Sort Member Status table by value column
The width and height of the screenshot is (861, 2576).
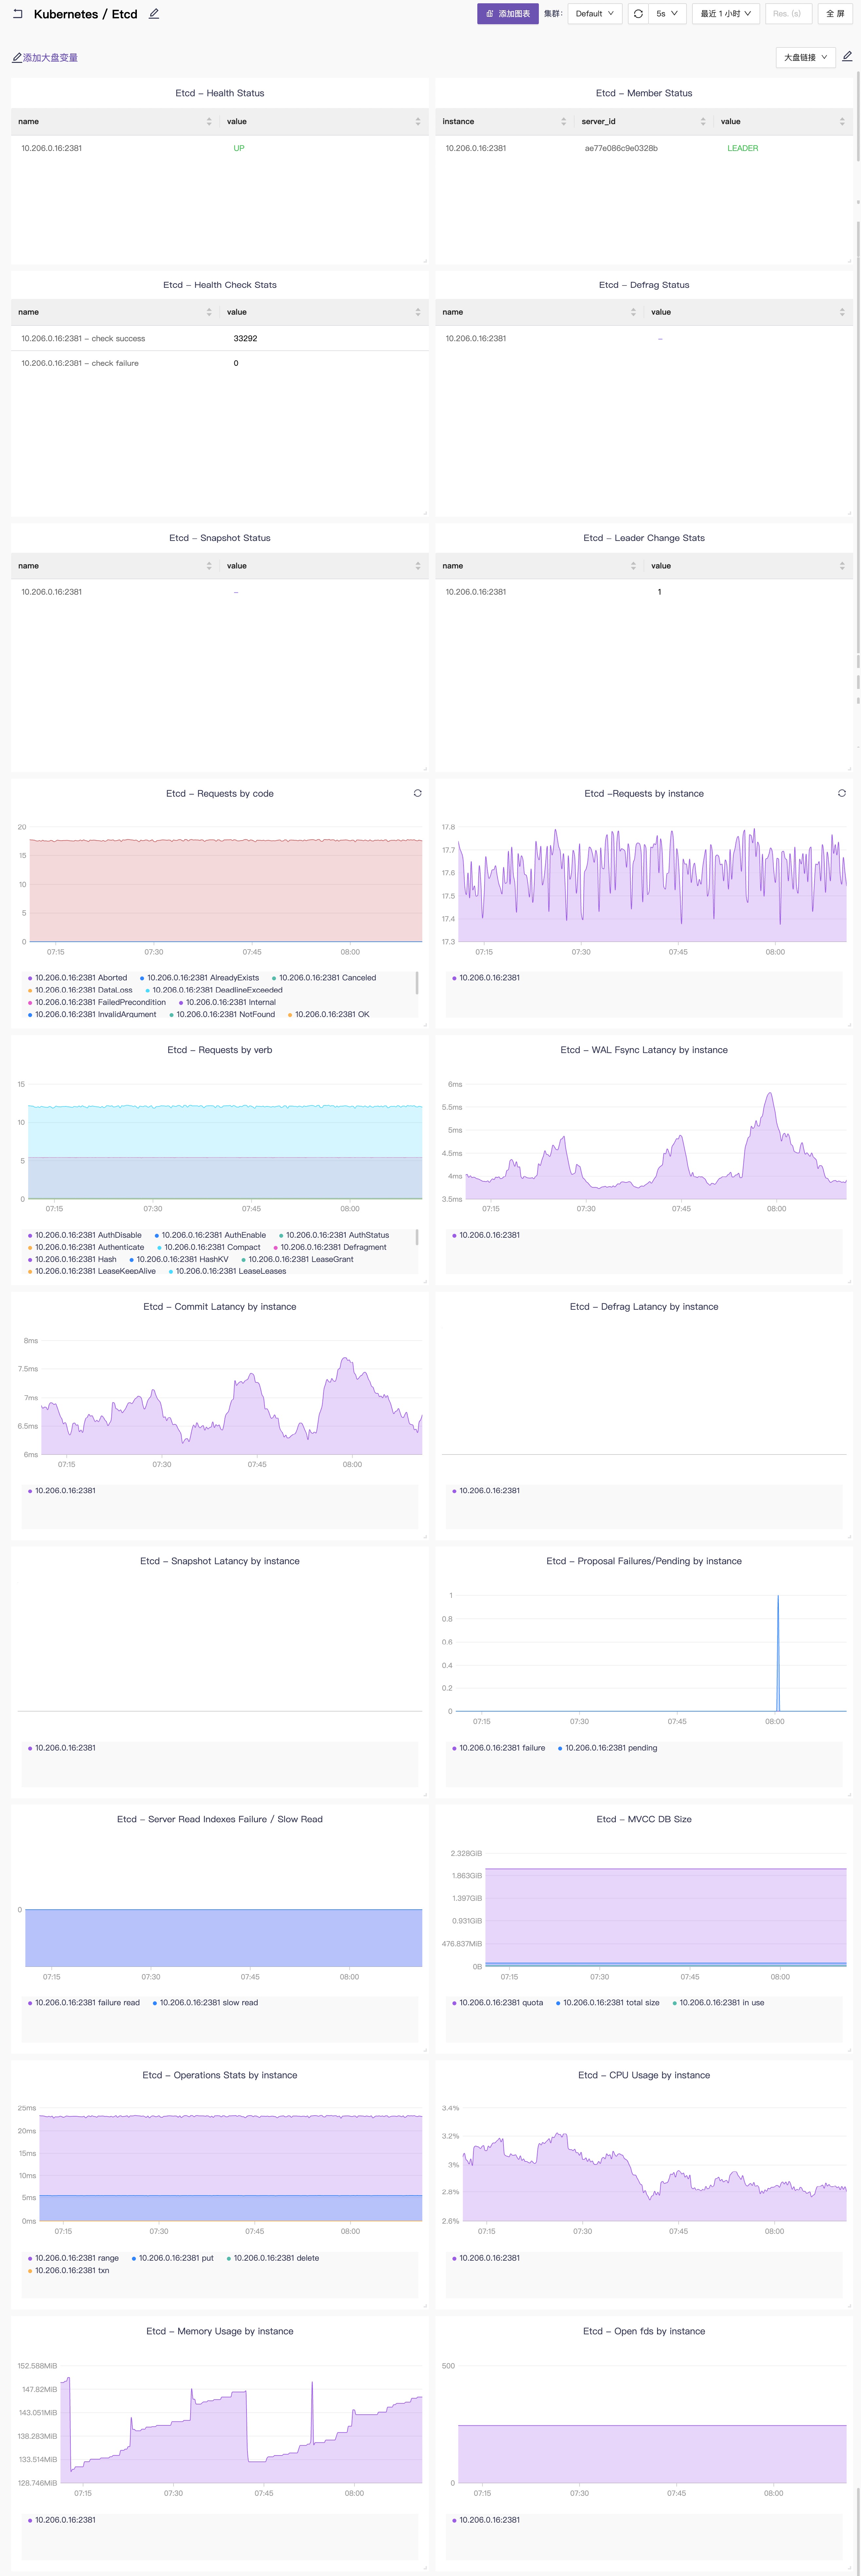(842, 122)
